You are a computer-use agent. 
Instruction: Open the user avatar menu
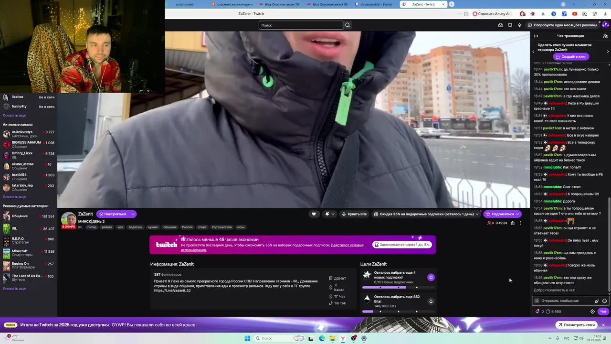[x=605, y=25]
